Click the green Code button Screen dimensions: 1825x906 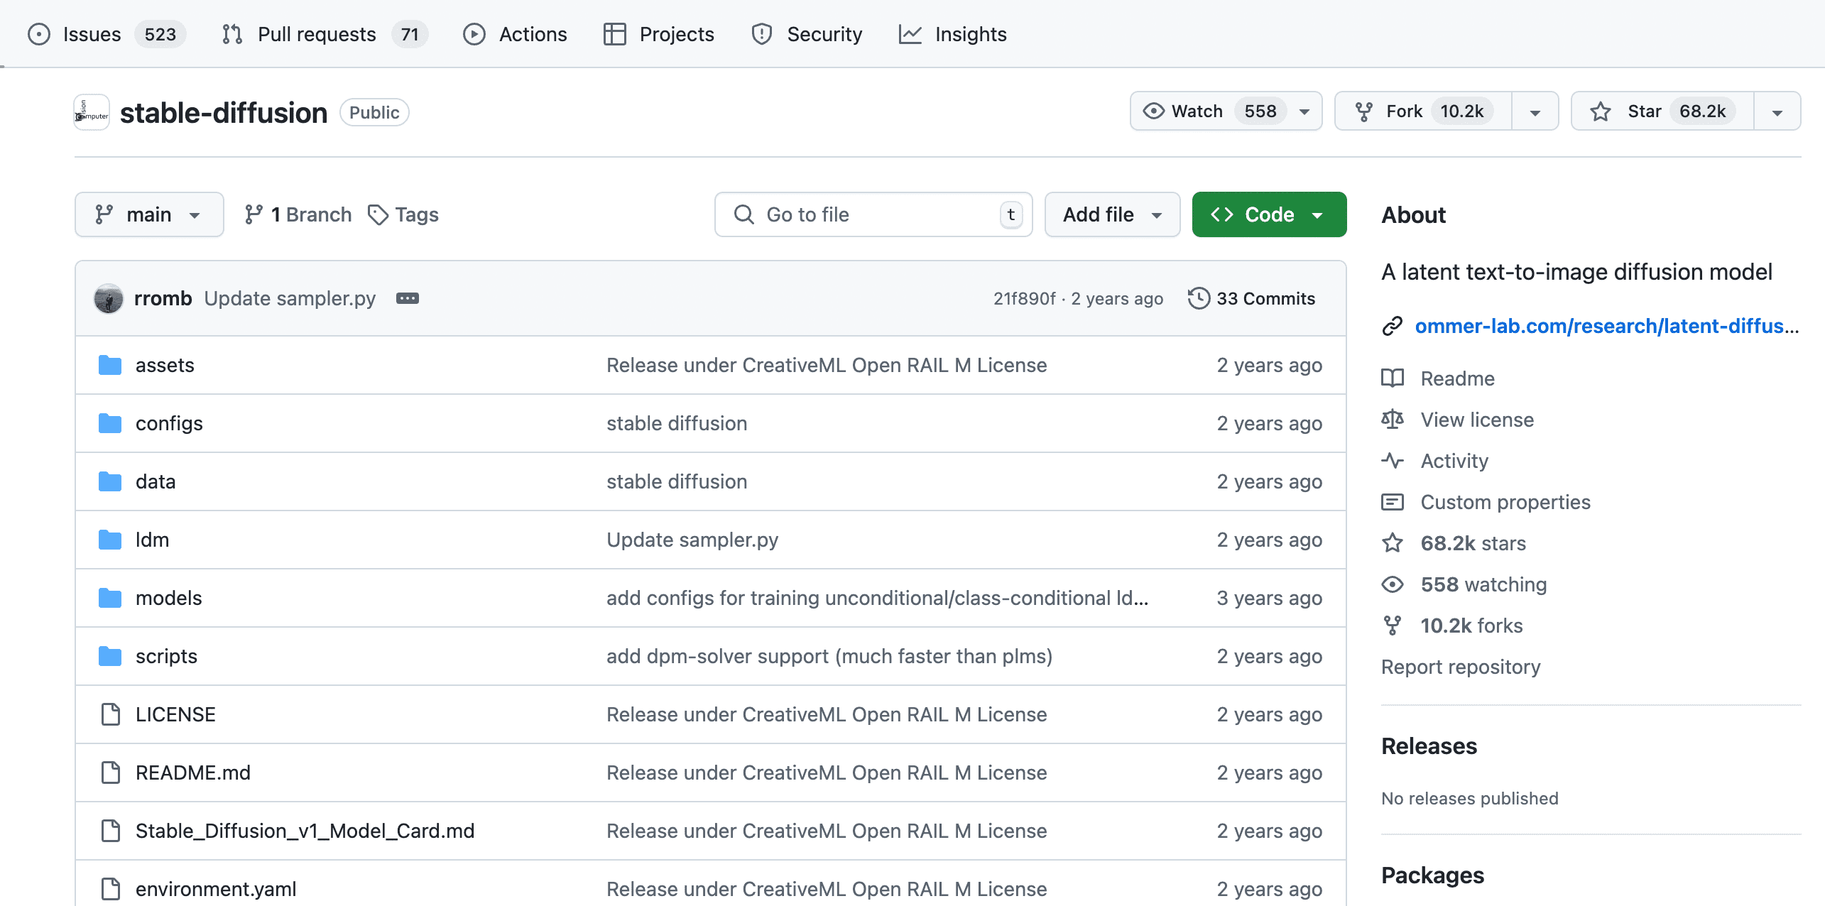pyautogui.click(x=1268, y=214)
